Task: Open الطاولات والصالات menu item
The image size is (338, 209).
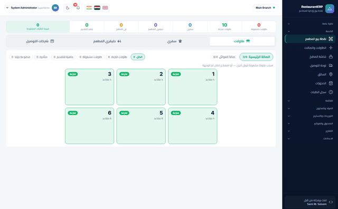Action: coord(311,48)
